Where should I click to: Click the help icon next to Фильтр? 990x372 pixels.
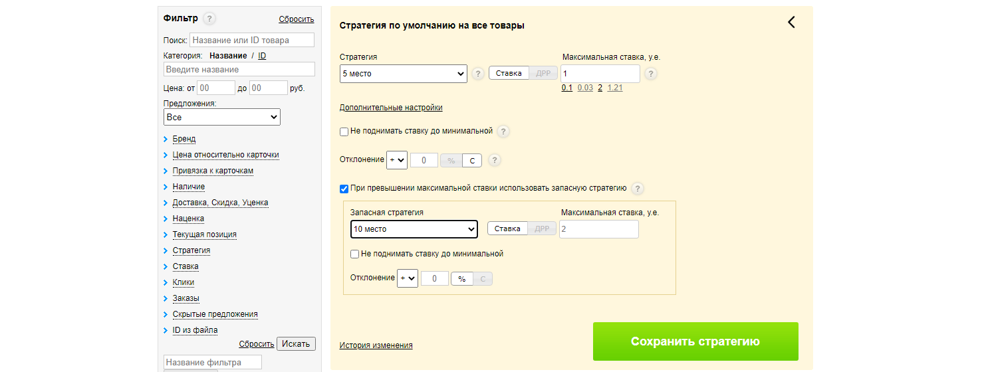point(209,19)
